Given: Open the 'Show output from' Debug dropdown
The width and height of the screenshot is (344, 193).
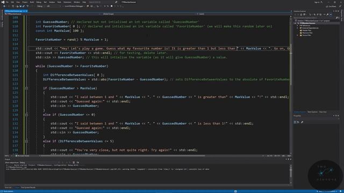Looking at the screenshot, I should pos(39,162).
